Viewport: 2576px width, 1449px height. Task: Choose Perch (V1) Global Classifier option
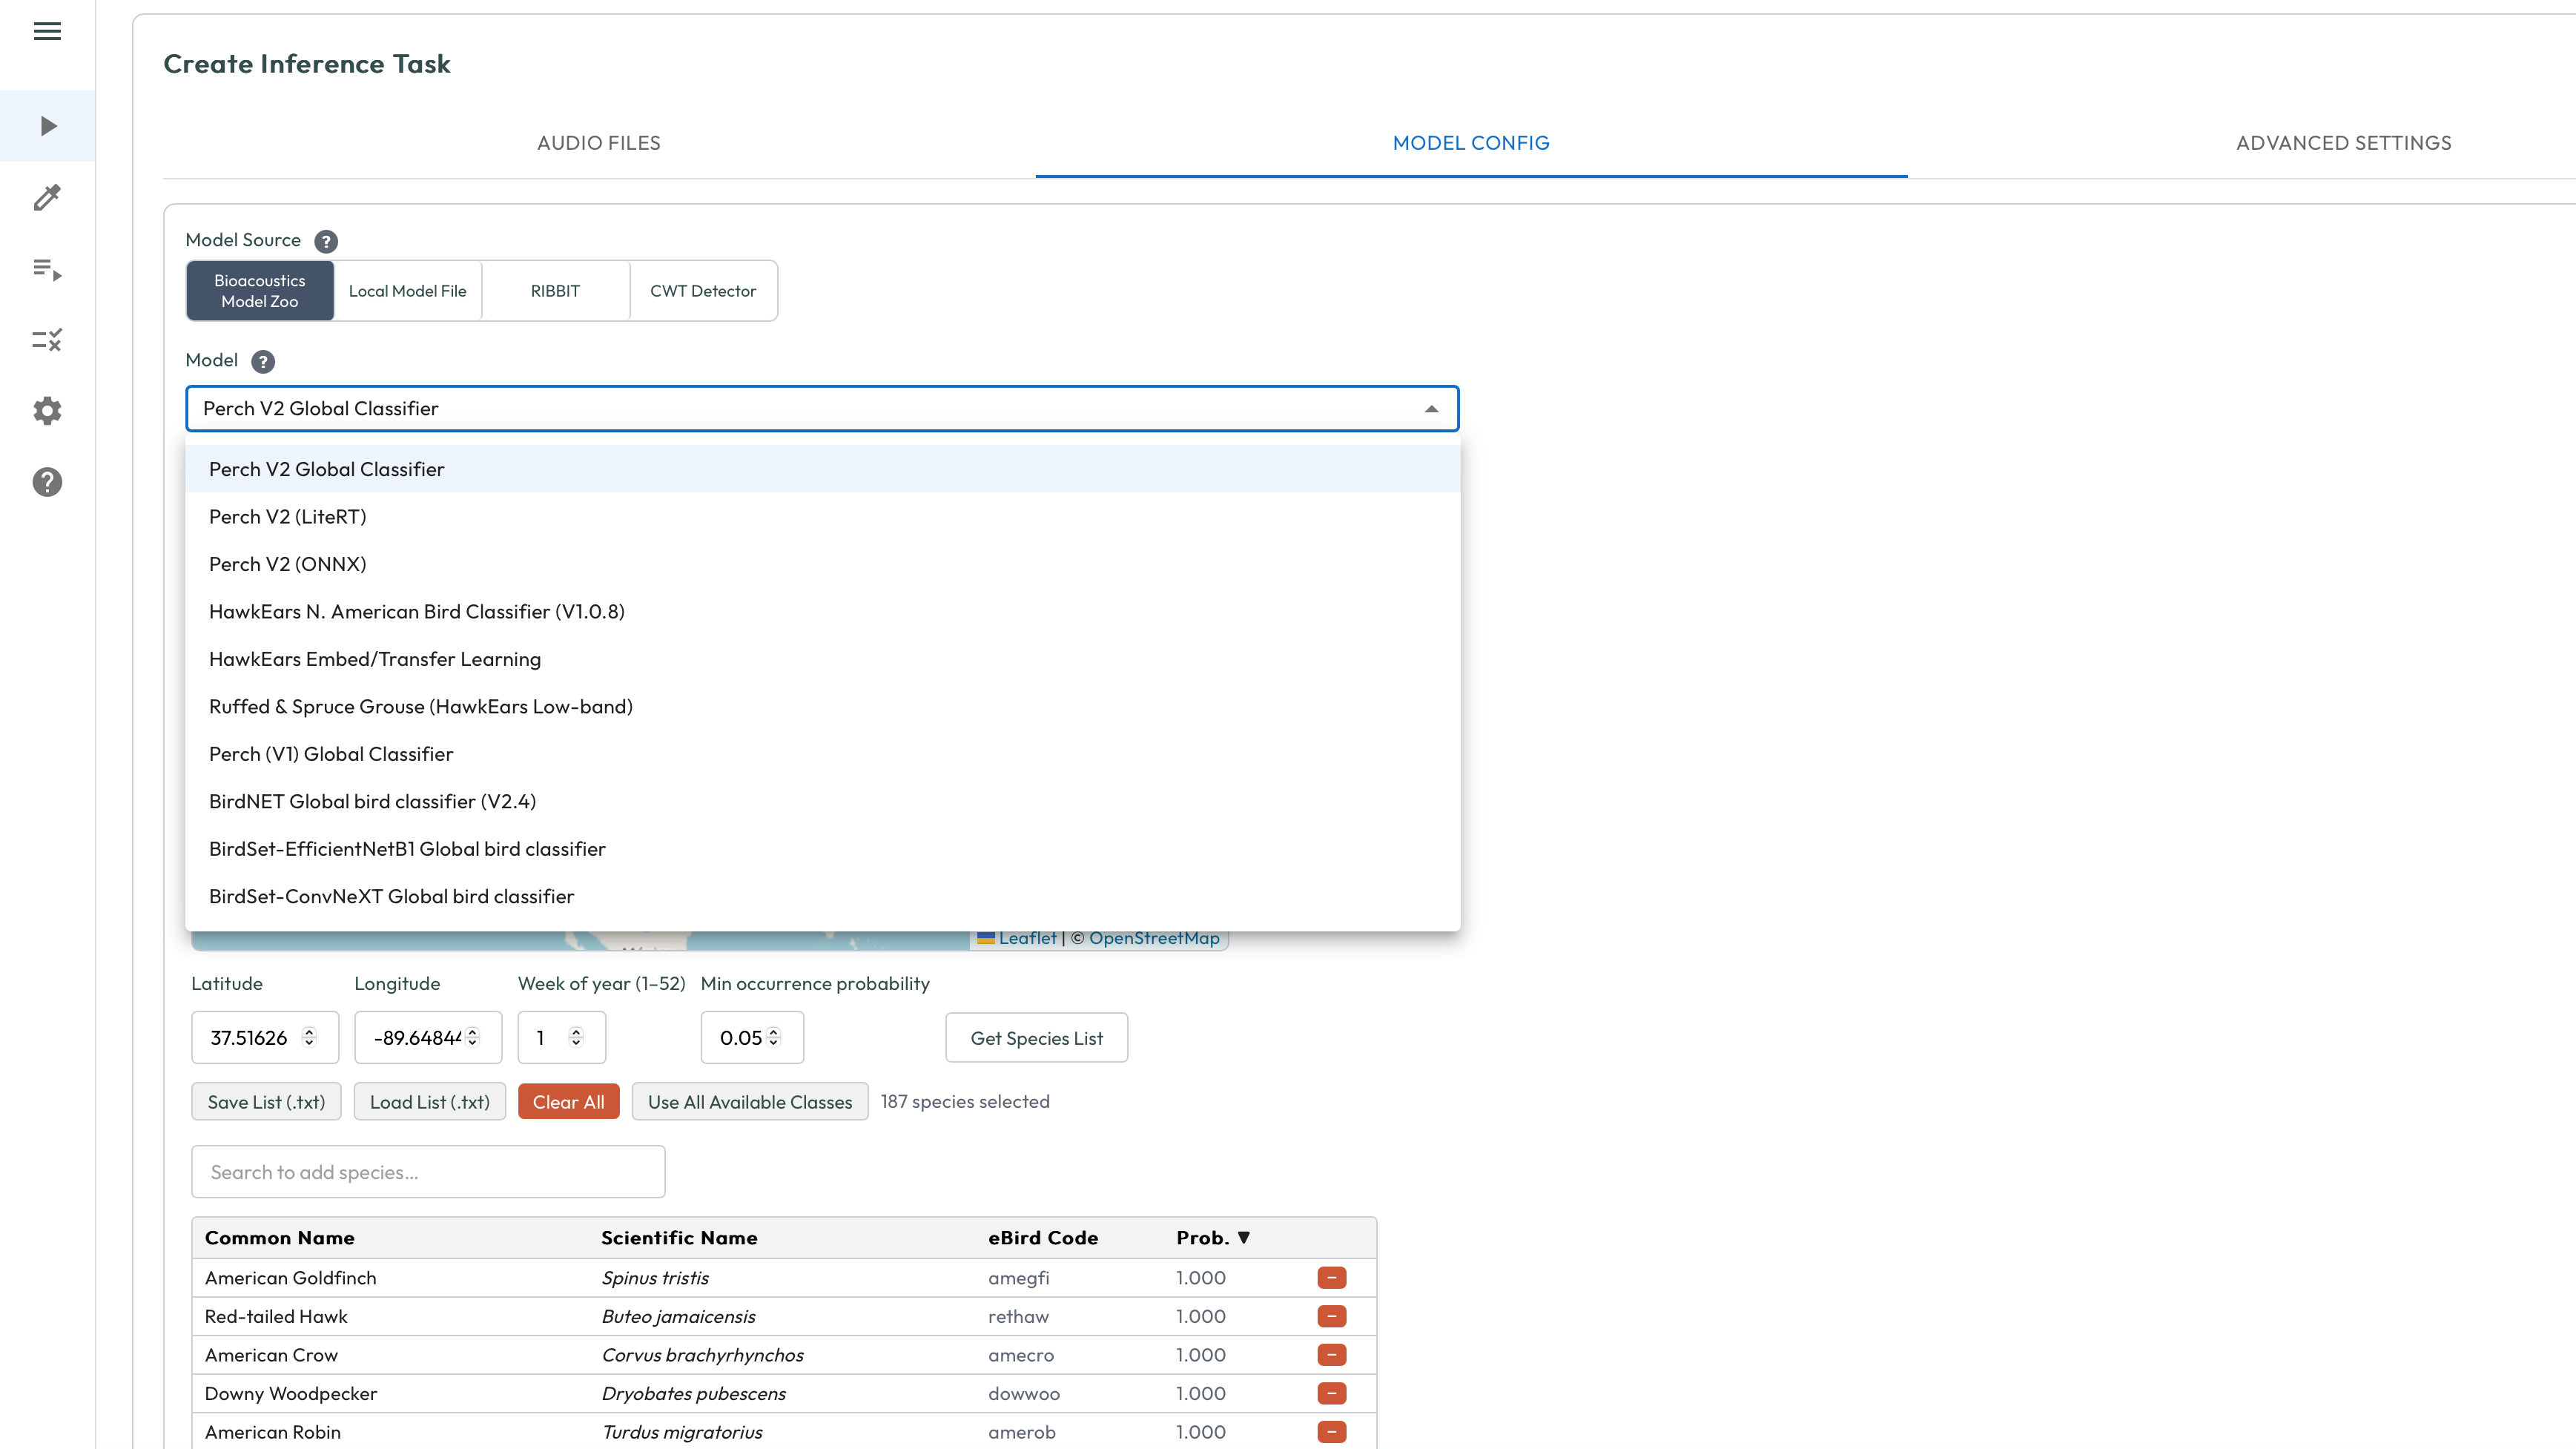[822, 754]
